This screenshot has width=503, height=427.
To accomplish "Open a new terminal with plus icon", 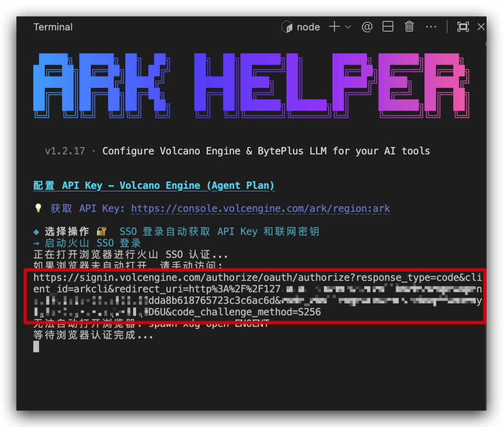I will tap(334, 27).
